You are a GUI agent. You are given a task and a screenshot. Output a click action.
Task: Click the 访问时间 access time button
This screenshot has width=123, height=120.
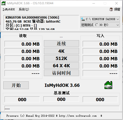pyautogui.click(x=61, y=73)
